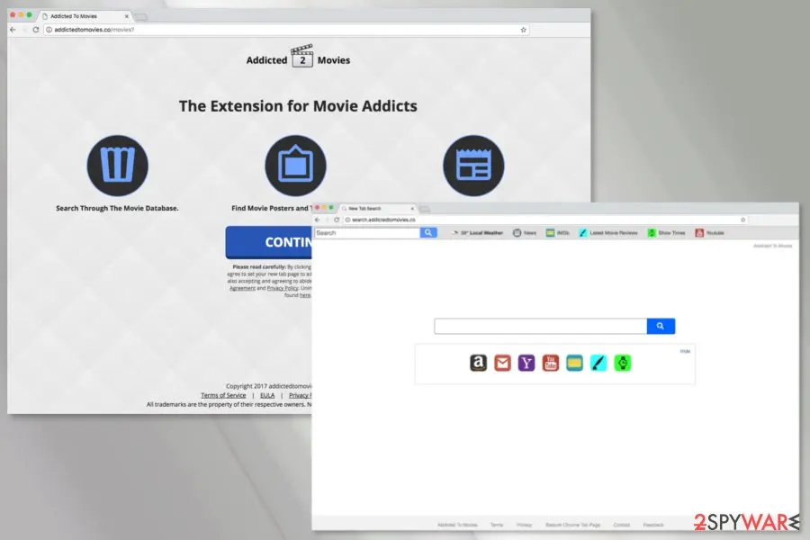
Task: Click the Restore Chrome Tab Page footer link
Action: click(x=573, y=525)
